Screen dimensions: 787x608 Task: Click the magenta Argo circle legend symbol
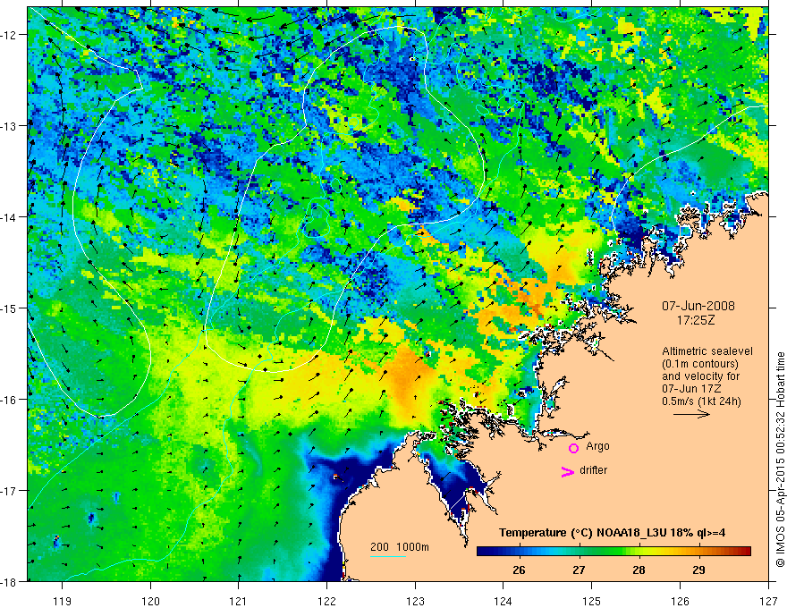[573, 448]
